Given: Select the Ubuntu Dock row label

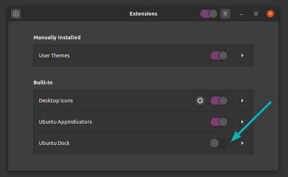Looking at the screenshot, I should (x=54, y=143).
